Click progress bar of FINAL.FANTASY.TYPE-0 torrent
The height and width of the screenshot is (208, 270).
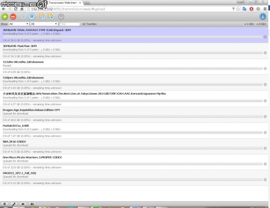(x=133, y=37)
